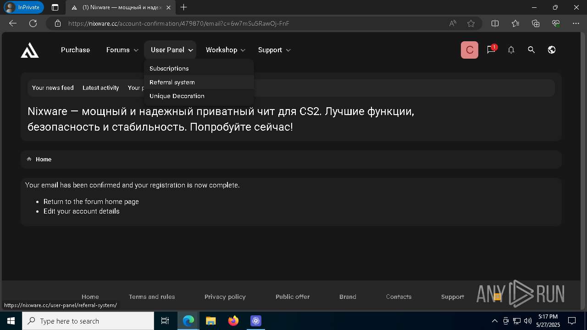
Task: Open Favorites list toolbar icon
Action: 515,23
